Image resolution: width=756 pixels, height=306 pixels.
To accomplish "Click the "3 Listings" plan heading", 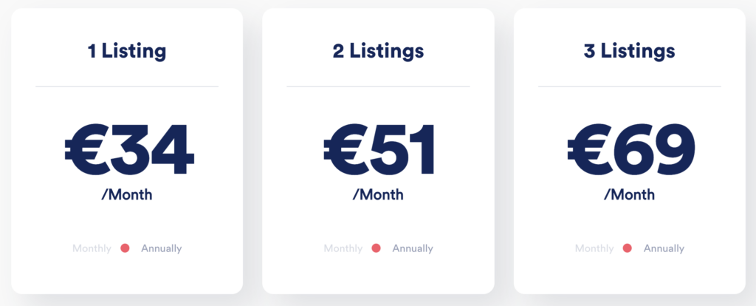I will point(629,51).
